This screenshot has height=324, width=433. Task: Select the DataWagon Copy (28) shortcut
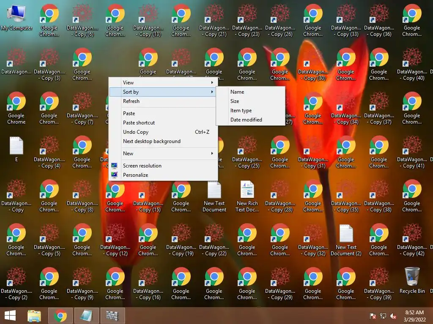[280, 196]
